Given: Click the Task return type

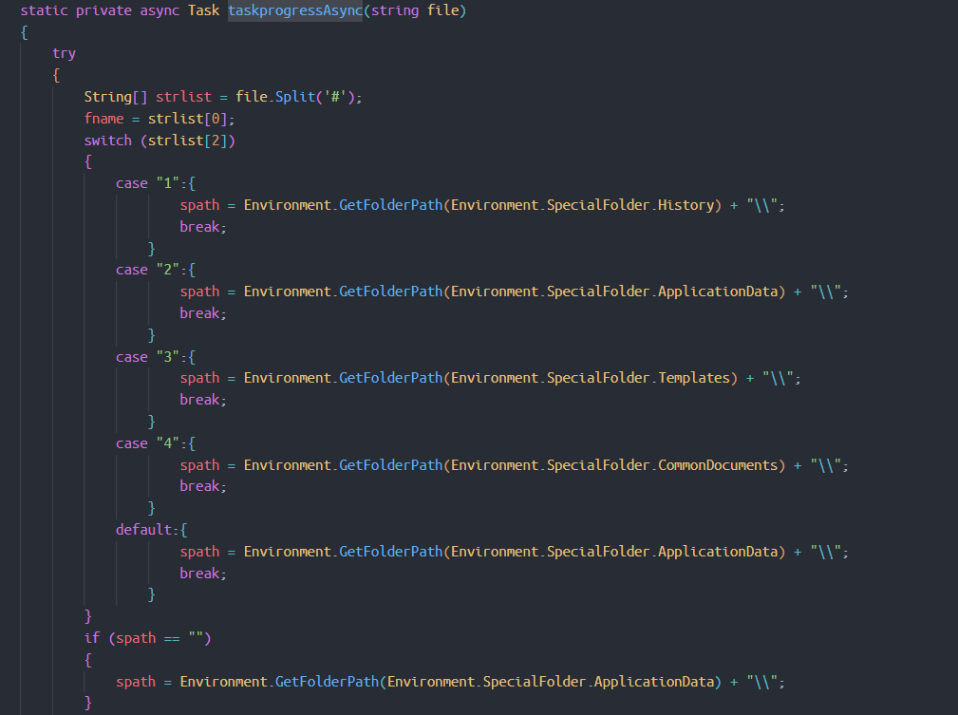Looking at the screenshot, I should tap(203, 10).
